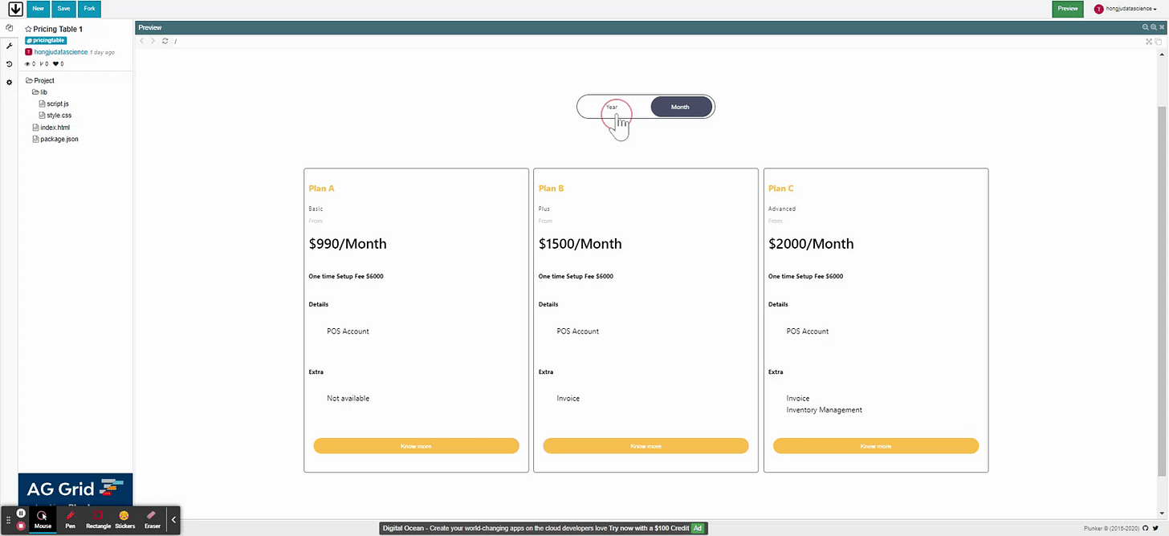The image size is (1169, 536).
Task: Select the Pen annotation tool
Action: 70,520
